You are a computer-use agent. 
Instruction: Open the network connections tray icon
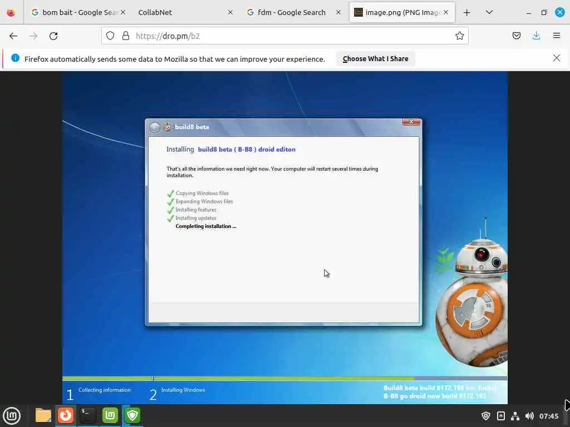click(515, 416)
